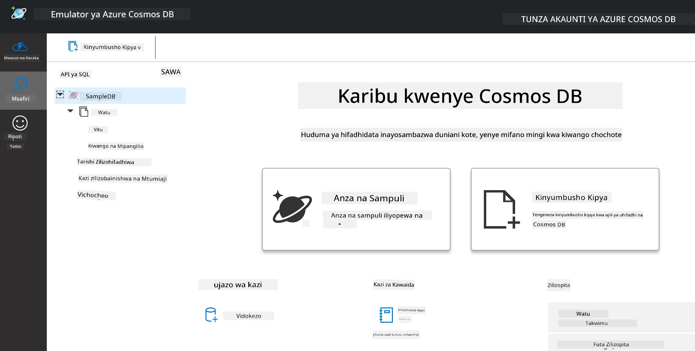The width and height of the screenshot is (695, 351).
Task: Open Kiwango na Mipangilio settings
Action: (116, 146)
